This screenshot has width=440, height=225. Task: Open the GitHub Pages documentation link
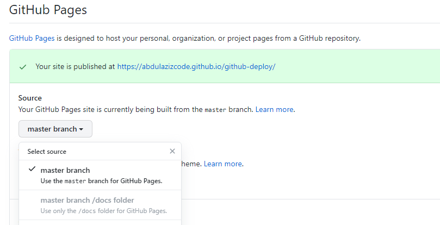(x=32, y=38)
